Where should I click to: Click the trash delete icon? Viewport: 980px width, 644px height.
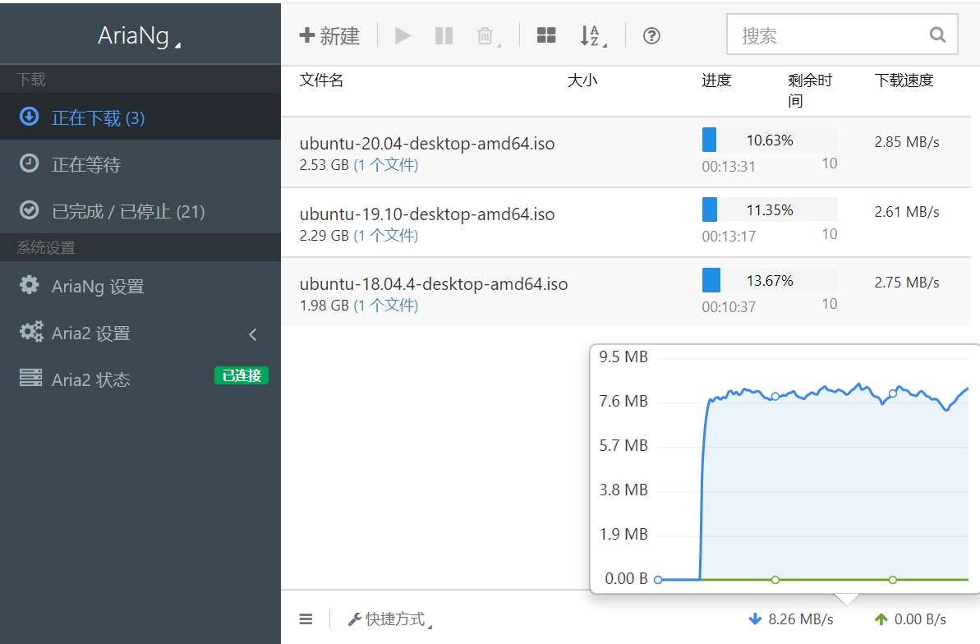pyautogui.click(x=486, y=35)
